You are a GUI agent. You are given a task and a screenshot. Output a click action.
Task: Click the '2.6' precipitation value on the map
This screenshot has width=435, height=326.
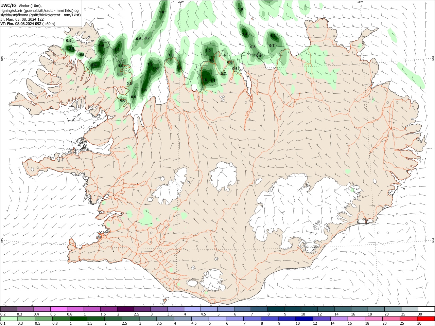pos(72,49)
